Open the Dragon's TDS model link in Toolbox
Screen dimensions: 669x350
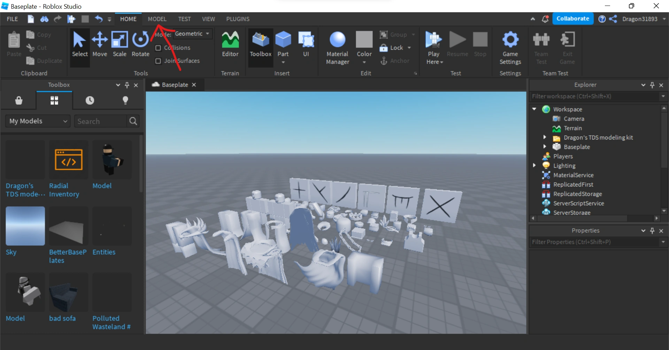[x=25, y=190]
